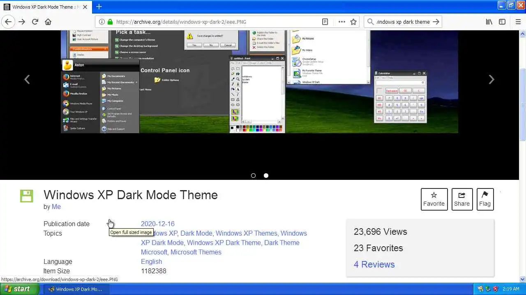Image resolution: width=526 pixels, height=295 pixels.
Task: Open Microsoft Themes topic link
Action: coord(196,252)
